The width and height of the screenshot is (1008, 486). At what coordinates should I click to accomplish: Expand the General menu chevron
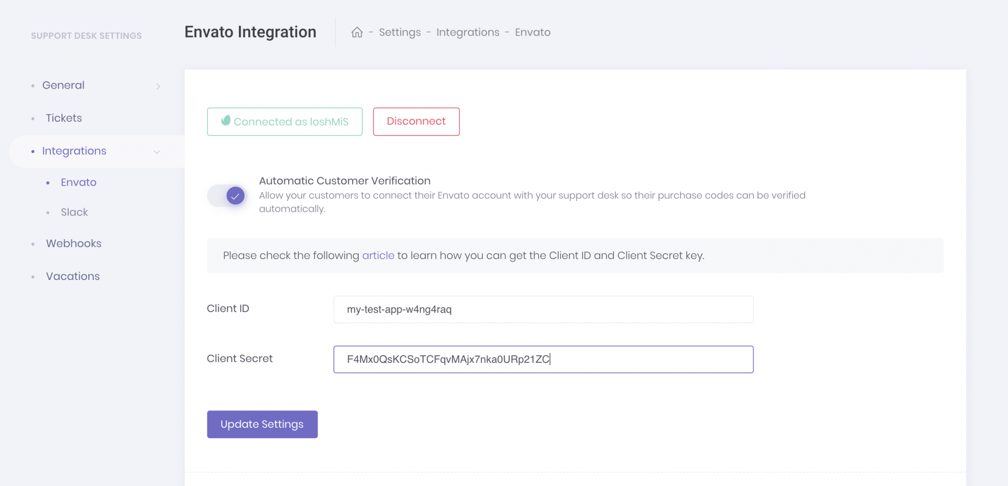coord(158,86)
